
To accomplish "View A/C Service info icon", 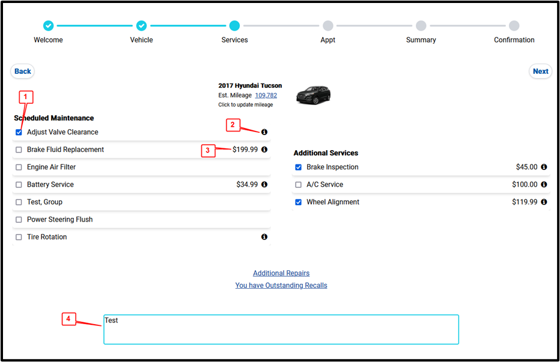I will coord(544,184).
